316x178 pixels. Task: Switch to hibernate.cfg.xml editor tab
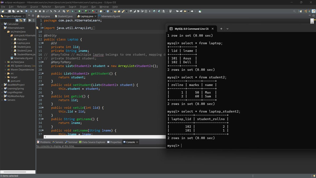[x=109, y=16]
